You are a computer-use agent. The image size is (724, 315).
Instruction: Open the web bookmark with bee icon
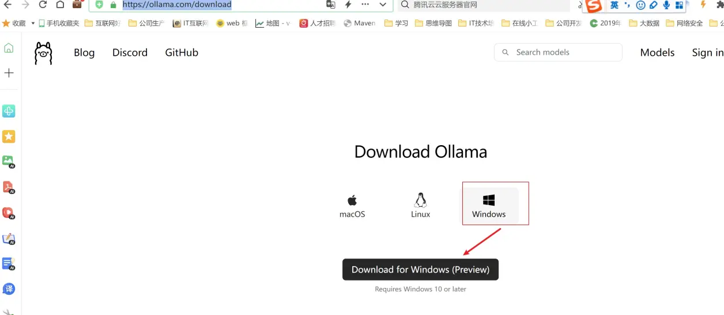point(232,24)
